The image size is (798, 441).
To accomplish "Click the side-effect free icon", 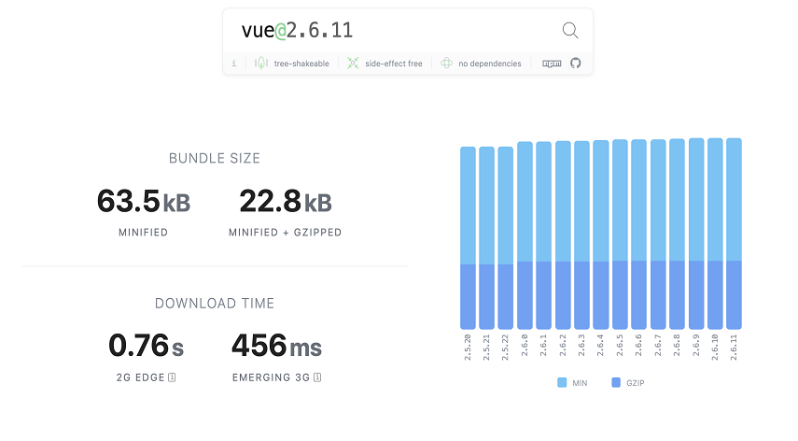I will (353, 64).
